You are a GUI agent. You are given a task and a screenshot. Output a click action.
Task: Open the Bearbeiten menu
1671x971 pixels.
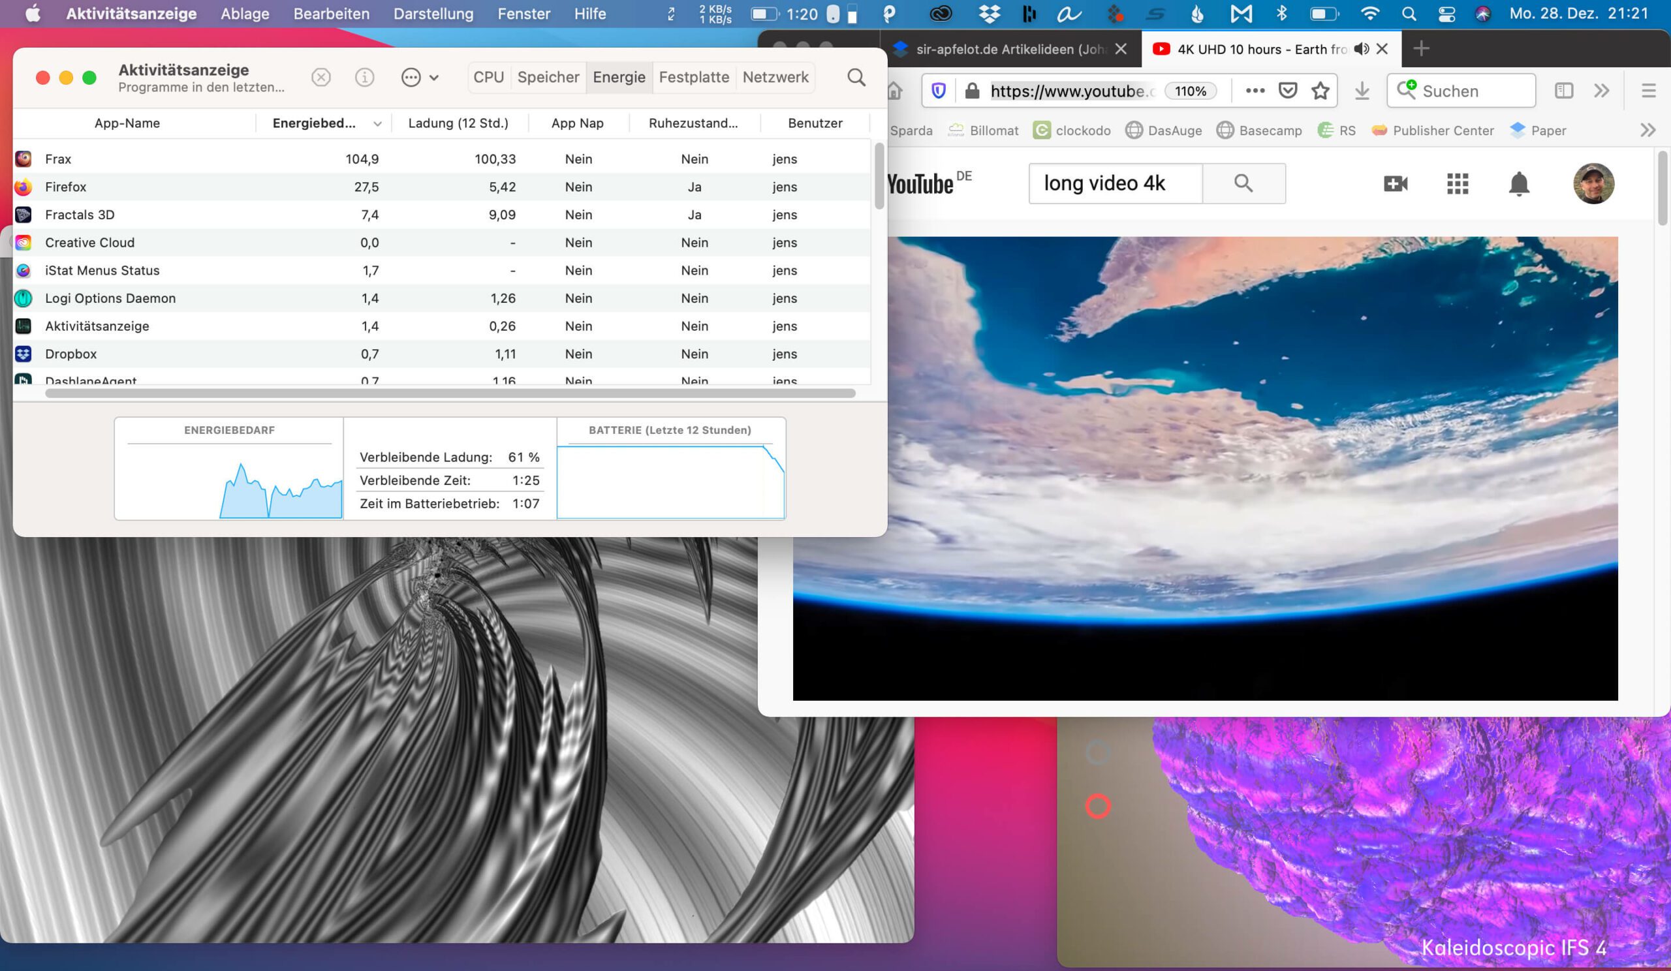(x=332, y=13)
